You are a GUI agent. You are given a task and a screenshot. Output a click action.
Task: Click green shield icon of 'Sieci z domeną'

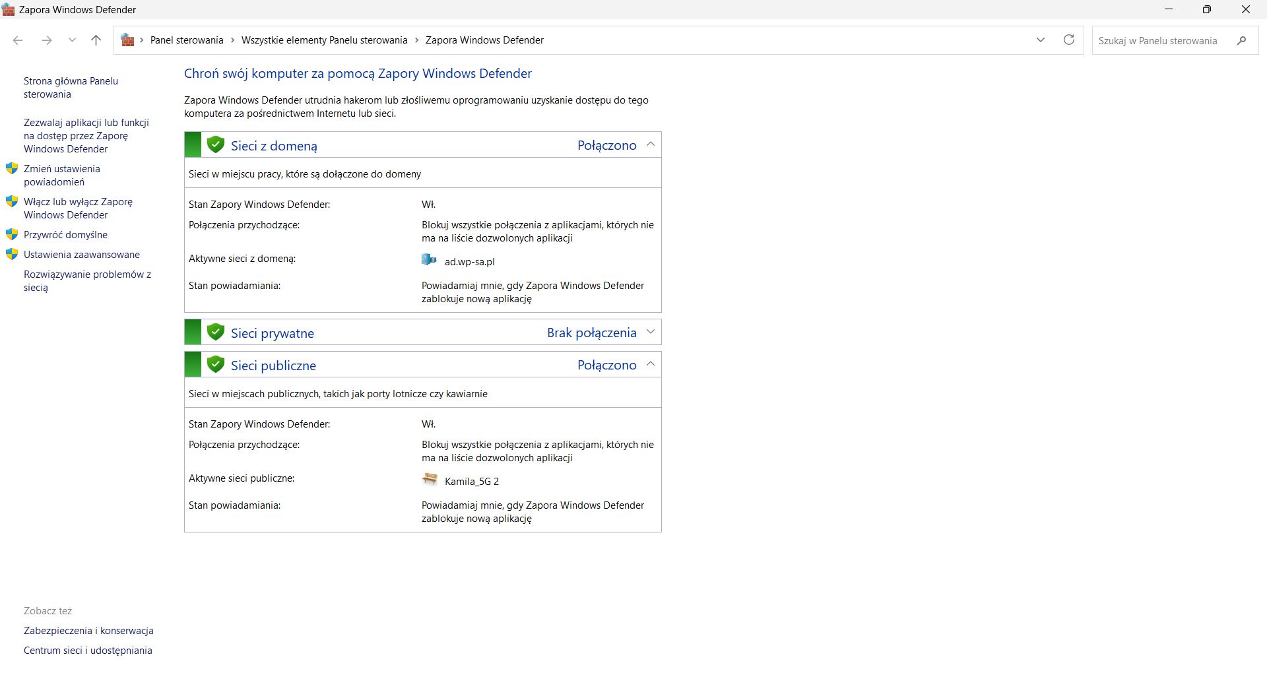215,144
